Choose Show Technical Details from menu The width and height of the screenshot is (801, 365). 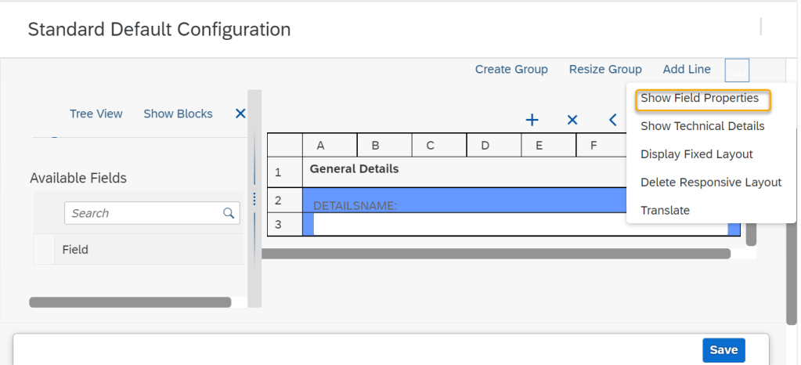(702, 126)
